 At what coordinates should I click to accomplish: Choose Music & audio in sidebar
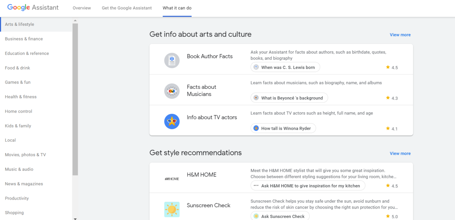[x=19, y=169]
